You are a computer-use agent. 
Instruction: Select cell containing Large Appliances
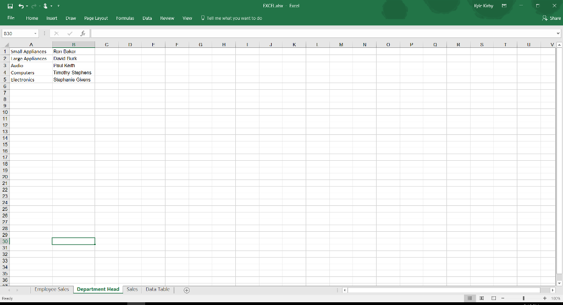[31, 58]
